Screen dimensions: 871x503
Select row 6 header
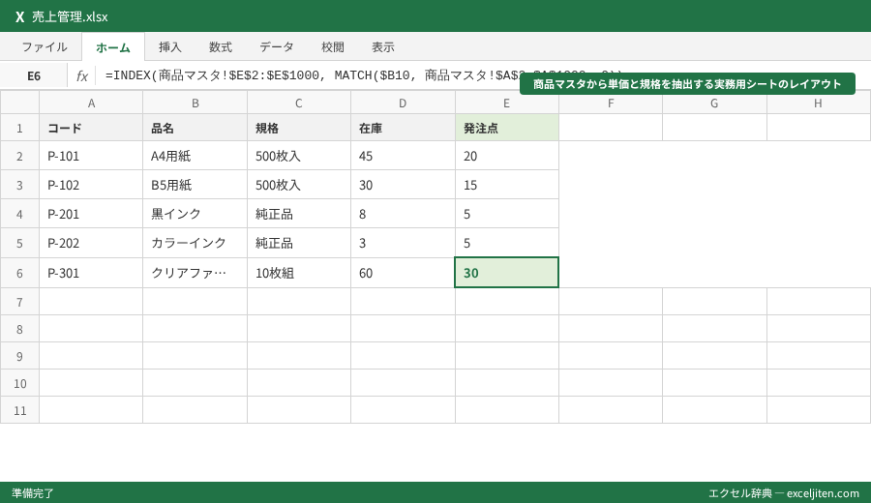tap(19, 273)
